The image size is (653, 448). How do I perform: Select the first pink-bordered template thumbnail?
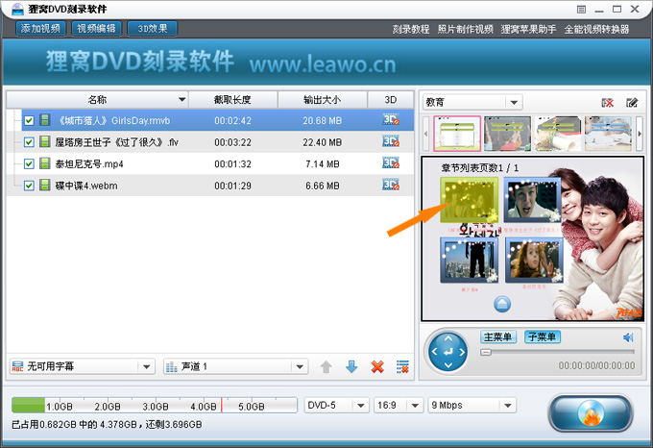tap(457, 134)
